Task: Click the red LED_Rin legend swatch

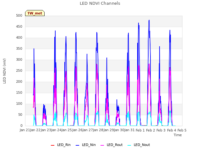Action: click(x=52, y=145)
